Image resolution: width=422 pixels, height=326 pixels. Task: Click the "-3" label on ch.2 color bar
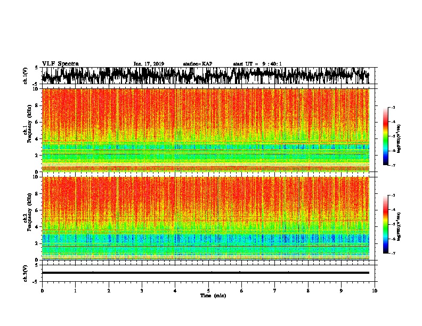click(393, 195)
